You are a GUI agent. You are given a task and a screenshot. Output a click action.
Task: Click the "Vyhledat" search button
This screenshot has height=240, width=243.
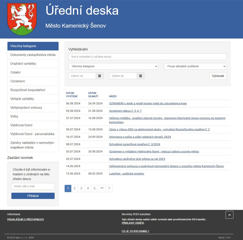click(x=218, y=76)
